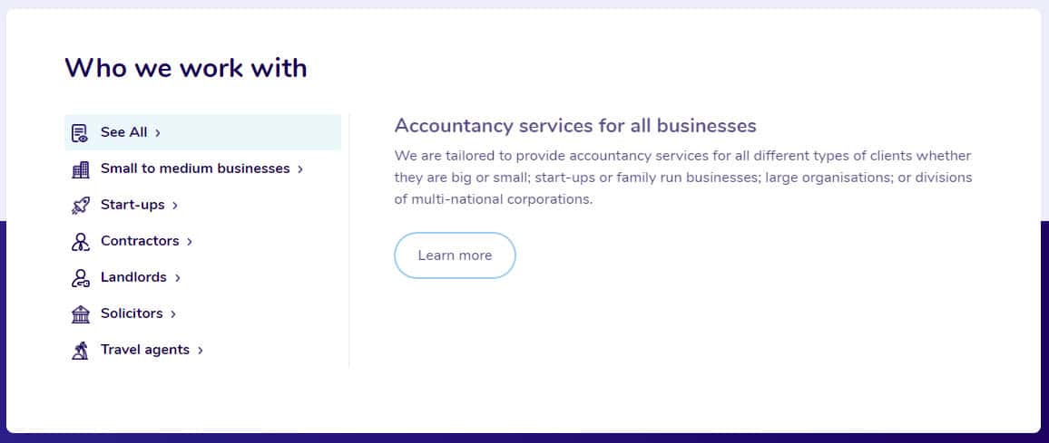Click the palm tree icon for Travel agents
1049x443 pixels.
coord(80,350)
